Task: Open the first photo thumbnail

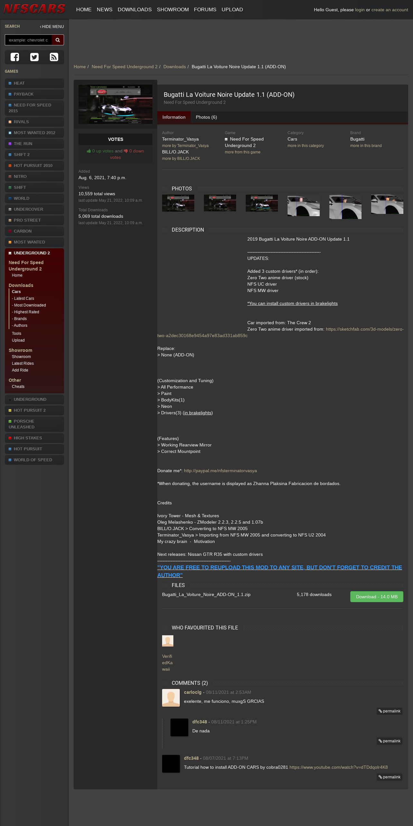Action: click(x=178, y=203)
